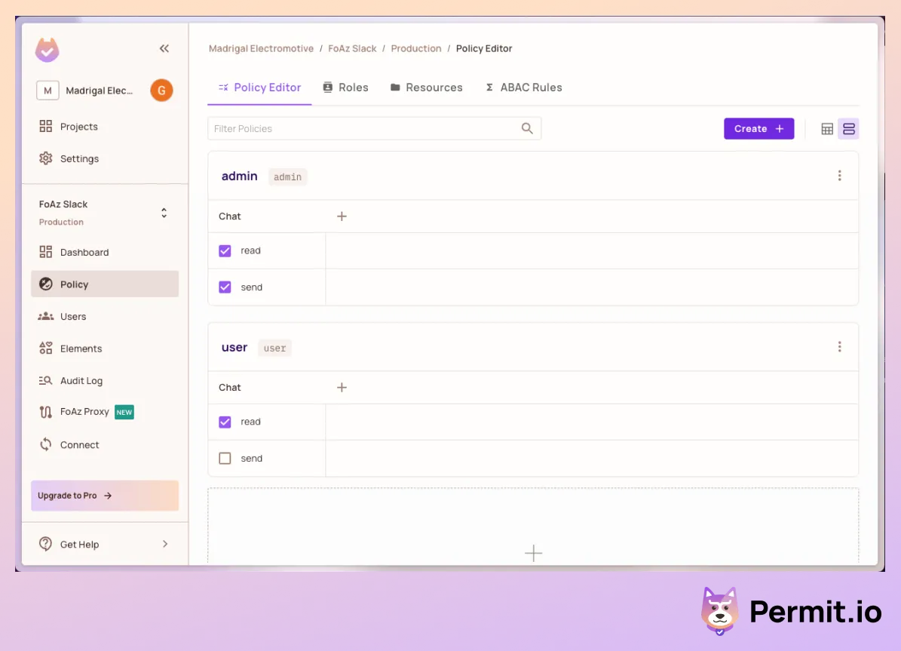Click the Upgrade to Pro button
This screenshot has width=901, height=651.
point(105,496)
